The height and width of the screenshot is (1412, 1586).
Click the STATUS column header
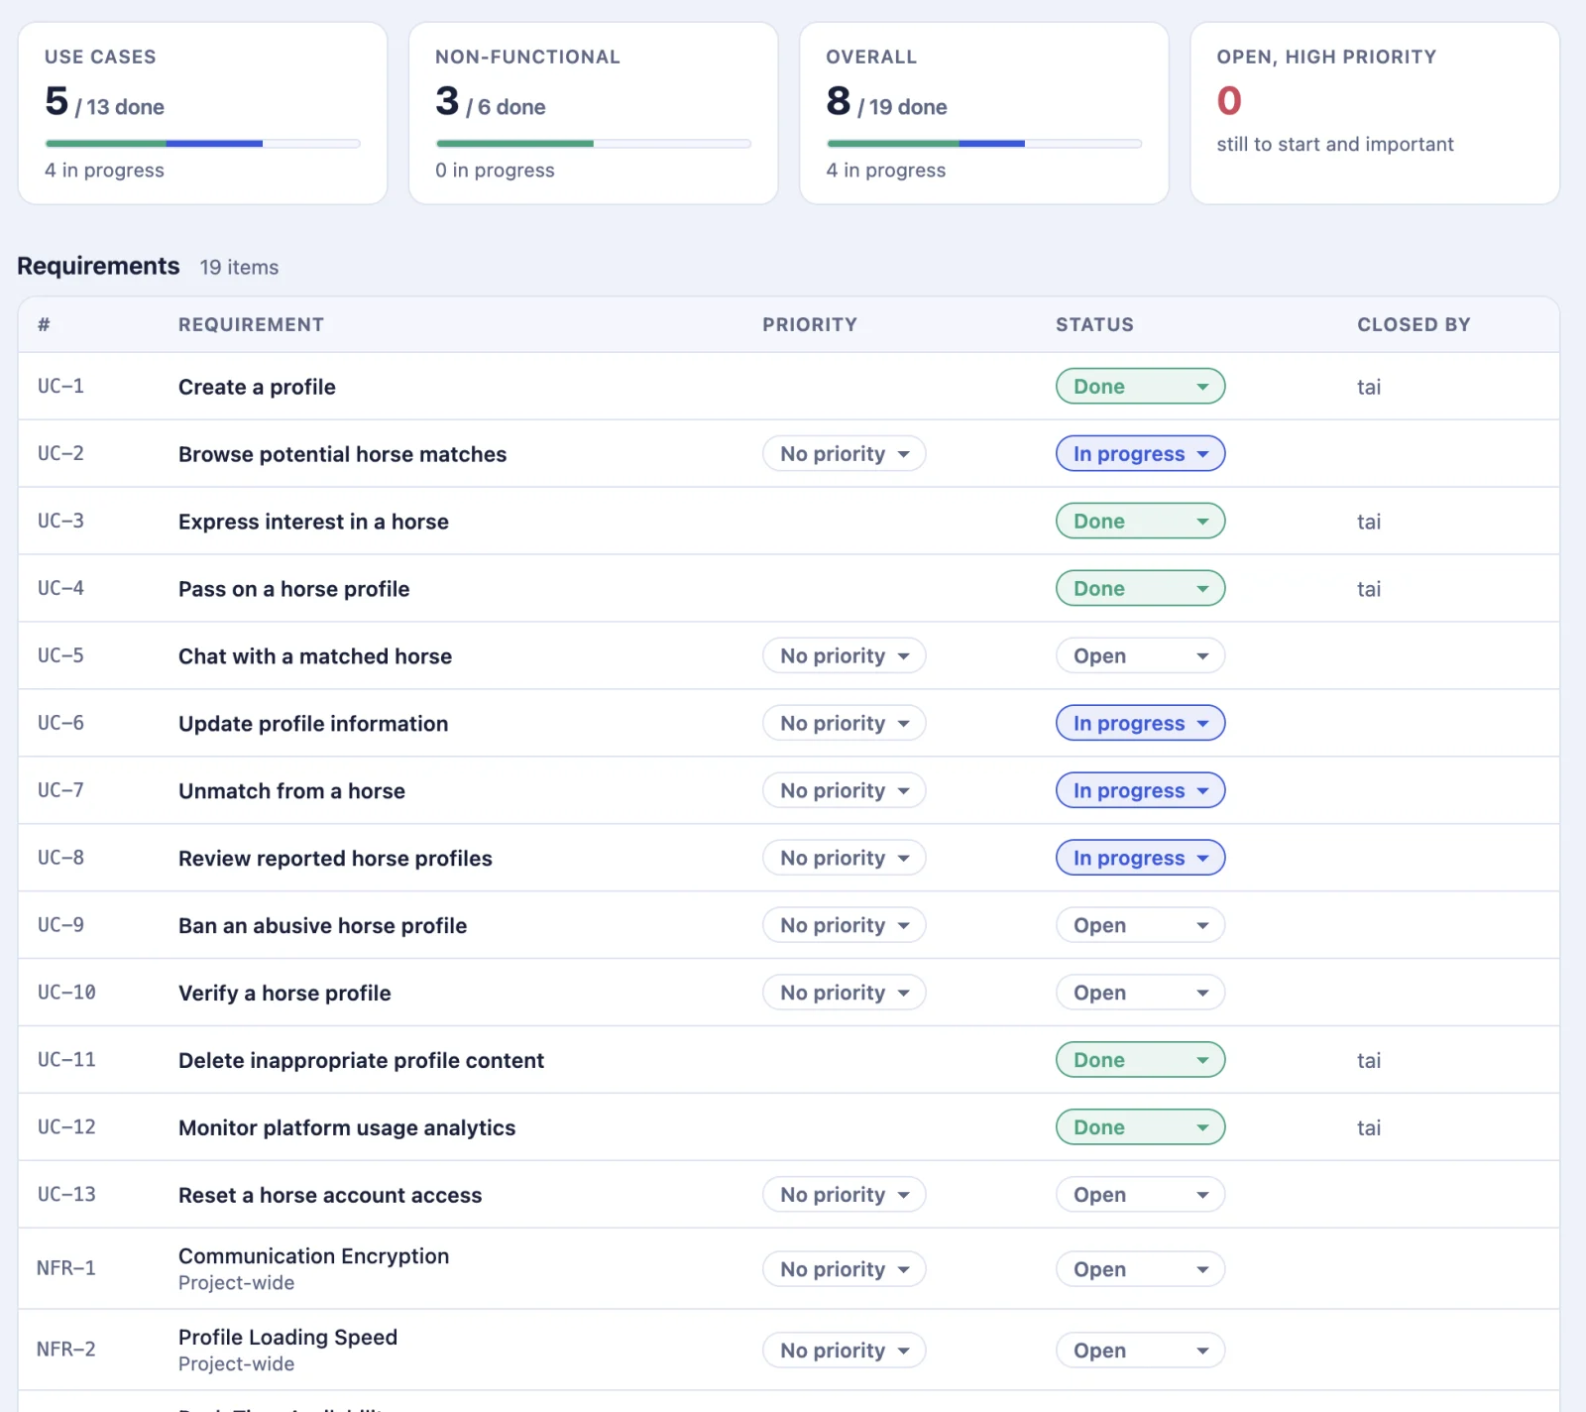(x=1094, y=325)
